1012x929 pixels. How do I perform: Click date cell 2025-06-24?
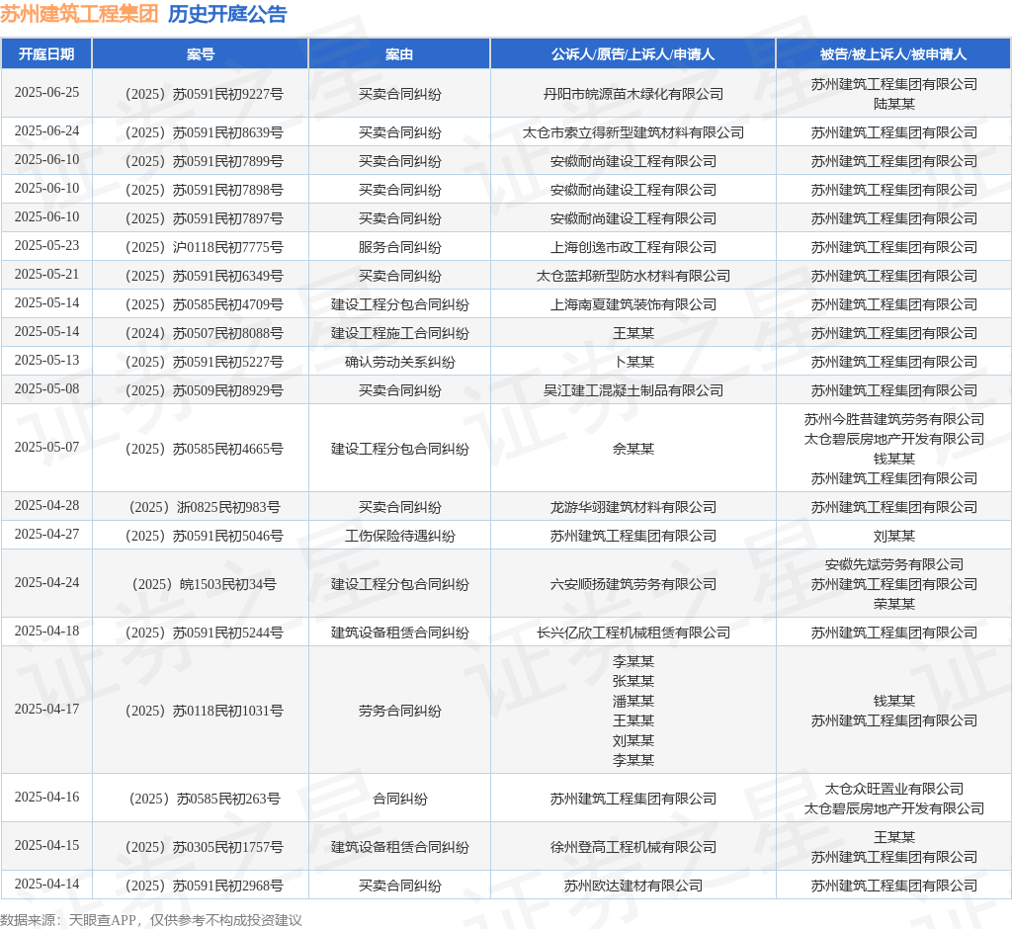[x=46, y=131]
